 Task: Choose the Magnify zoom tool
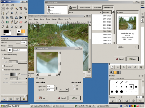coord(12,13)
